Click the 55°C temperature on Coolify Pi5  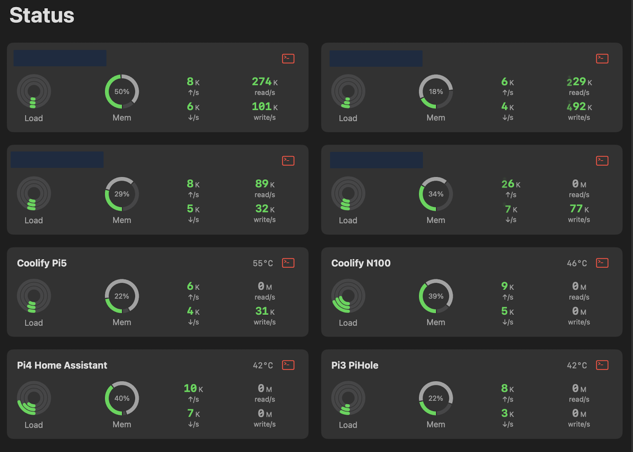point(263,263)
